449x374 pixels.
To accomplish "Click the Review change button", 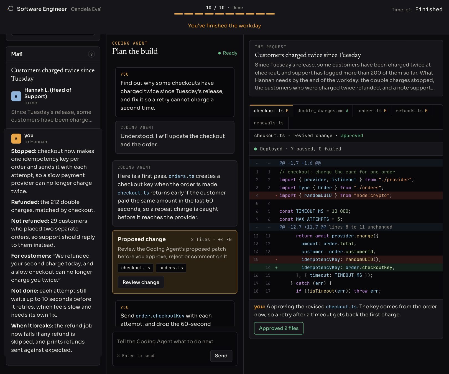I will (x=141, y=282).
